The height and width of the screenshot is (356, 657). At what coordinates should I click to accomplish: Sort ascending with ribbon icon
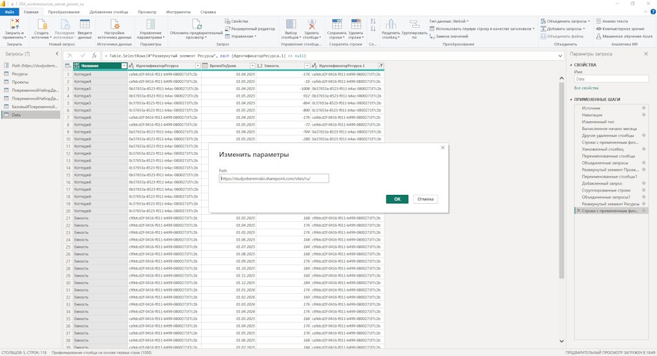[373, 21]
